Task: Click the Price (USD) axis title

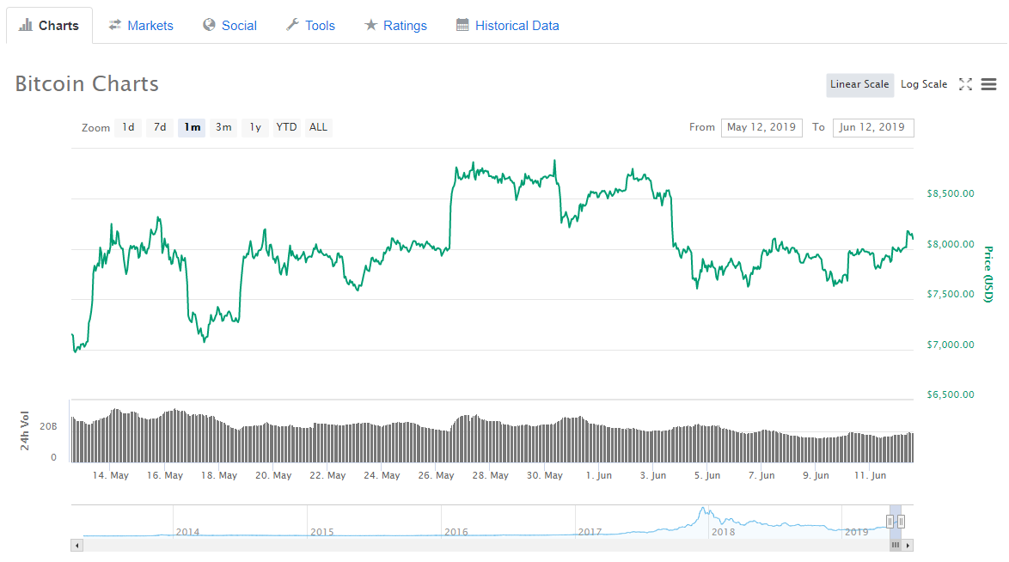Action: [988, 274]
